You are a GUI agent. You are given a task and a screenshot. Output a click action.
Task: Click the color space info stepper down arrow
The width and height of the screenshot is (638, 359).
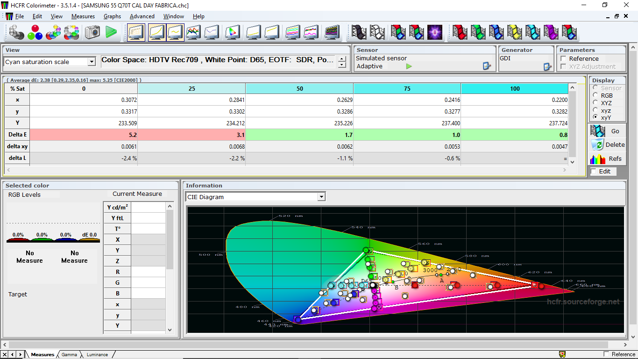[342, 65]
